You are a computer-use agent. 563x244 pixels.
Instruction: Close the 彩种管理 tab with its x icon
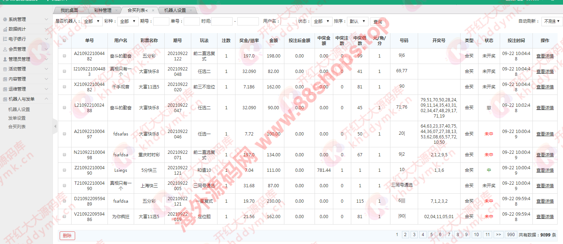click(x=116, y=10)
